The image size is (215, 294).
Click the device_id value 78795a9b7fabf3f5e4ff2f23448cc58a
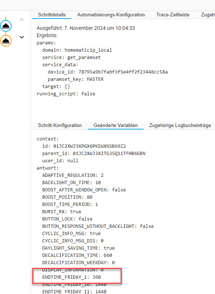(x=123, y=72)
